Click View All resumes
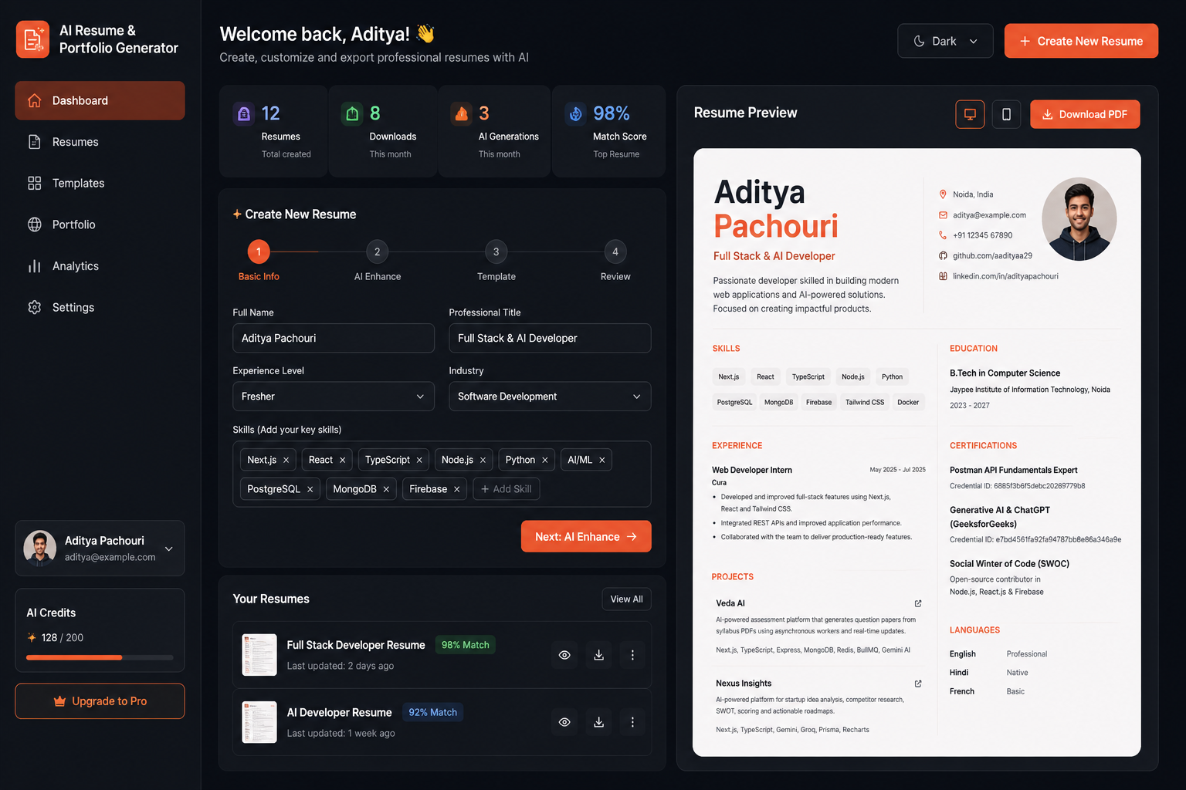 [x=626, y=599]
